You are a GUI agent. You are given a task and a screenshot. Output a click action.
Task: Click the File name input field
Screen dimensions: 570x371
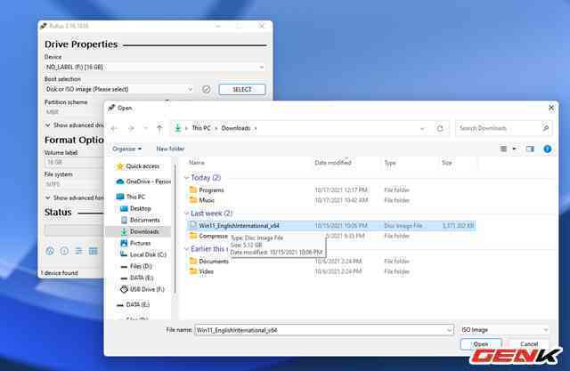click(320, 330)
